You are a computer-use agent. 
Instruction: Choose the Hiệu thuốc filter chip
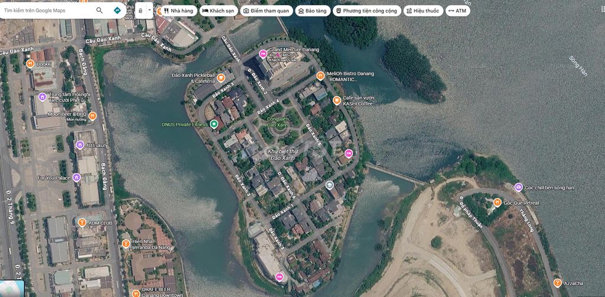423,11
